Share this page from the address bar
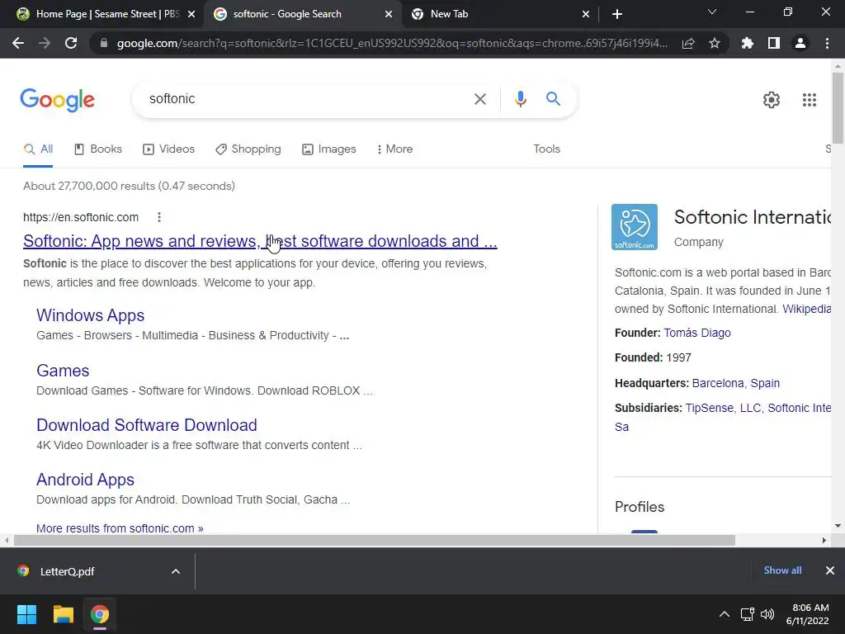This screenshot has height=634, width=845. (x=688, y=43)
